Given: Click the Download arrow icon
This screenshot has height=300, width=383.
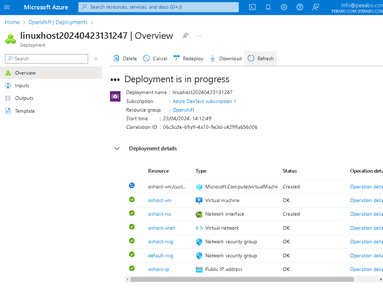Looking at the screenshot, I should point(213,58).
